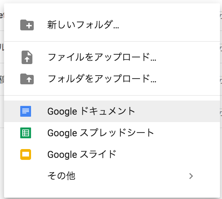Expand the その他 submenu chevron arrow
The height and width of the screenshot is (199, 222).
pos(191,176)
